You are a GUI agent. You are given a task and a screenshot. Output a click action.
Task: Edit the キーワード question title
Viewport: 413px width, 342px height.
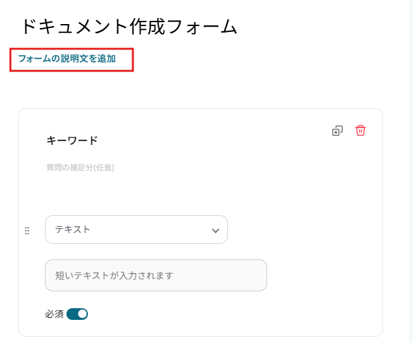(x=72, y=140)
